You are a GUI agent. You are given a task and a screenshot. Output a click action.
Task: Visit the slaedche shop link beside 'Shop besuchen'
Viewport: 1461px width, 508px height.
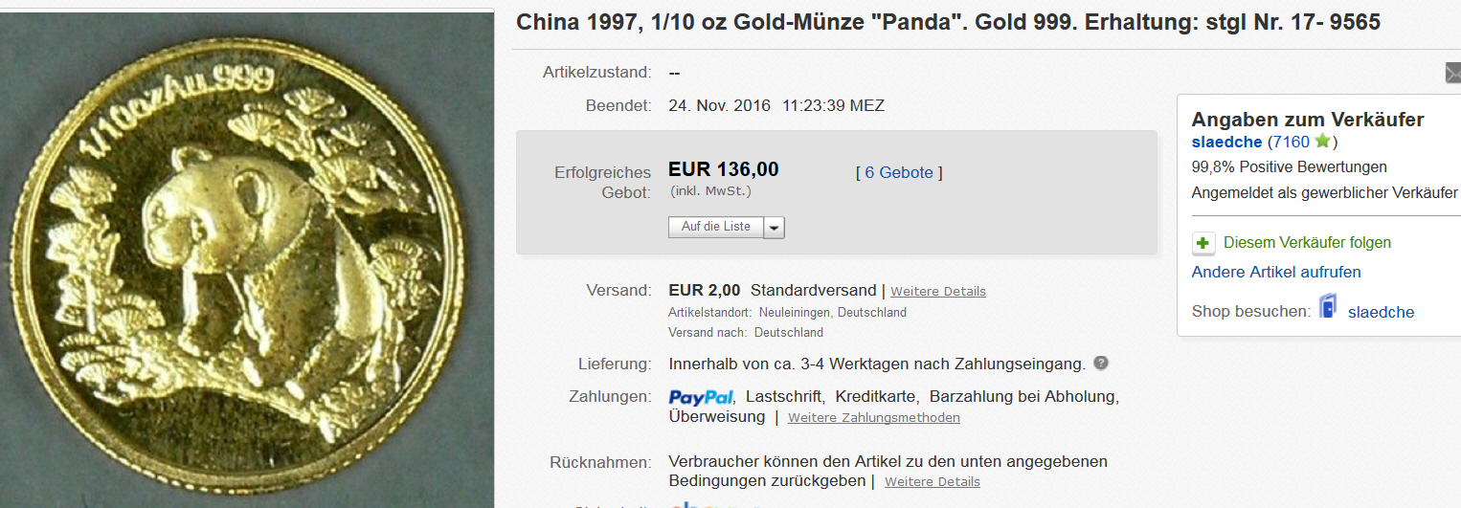pyautogui.click(x=1381, y=312)
